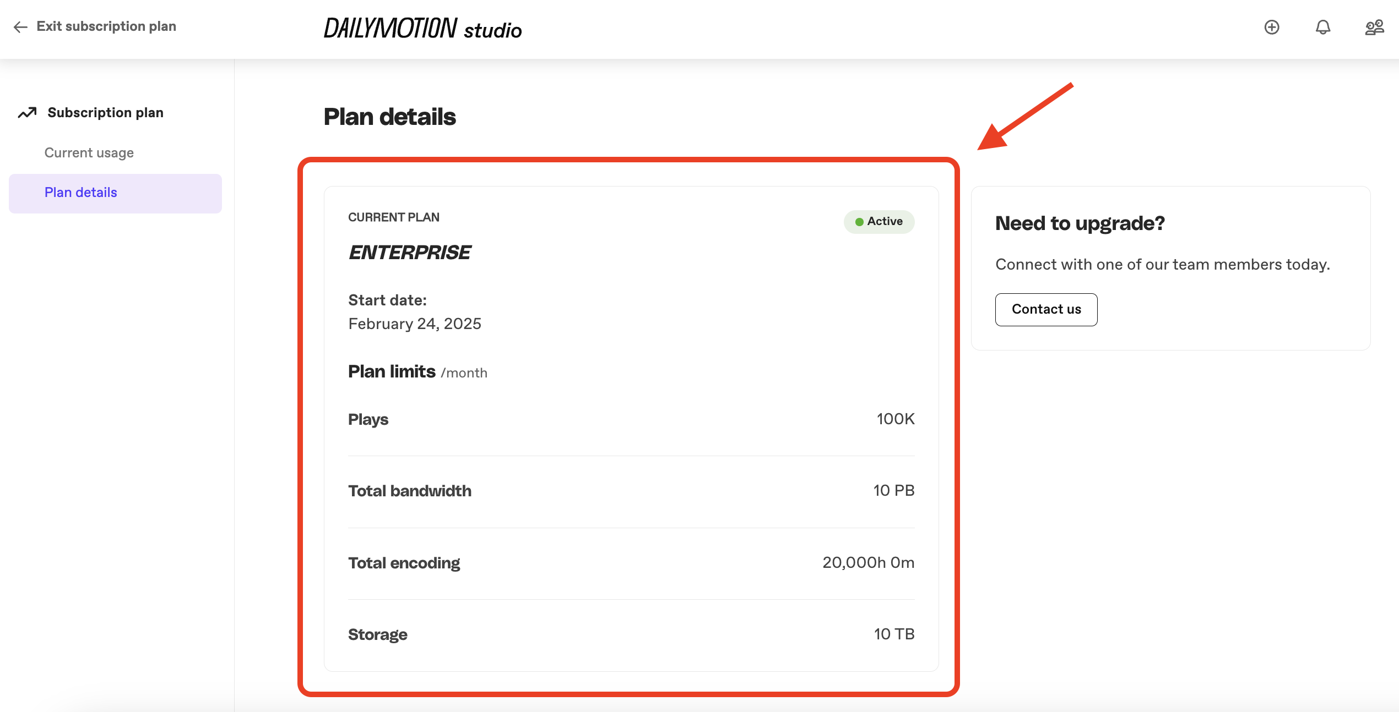Click the Contact us button
Viewport: 1399px width, 712px height.
[1046, 309]
